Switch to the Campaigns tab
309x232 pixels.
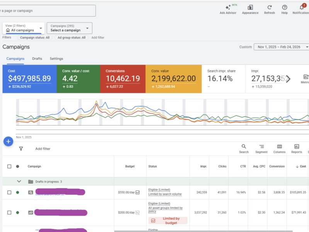[15, 59]
